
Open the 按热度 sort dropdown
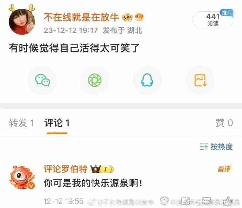coord(216,147)
